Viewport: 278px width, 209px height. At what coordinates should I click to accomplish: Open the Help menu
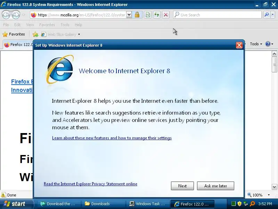[x=79, y=25]
